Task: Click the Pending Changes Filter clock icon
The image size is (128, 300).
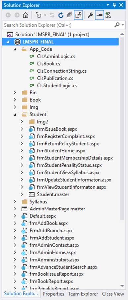Action: pyautogui.click(x=39, y=15)
